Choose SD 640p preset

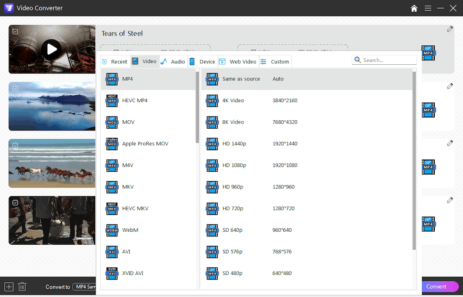point(307,230)
